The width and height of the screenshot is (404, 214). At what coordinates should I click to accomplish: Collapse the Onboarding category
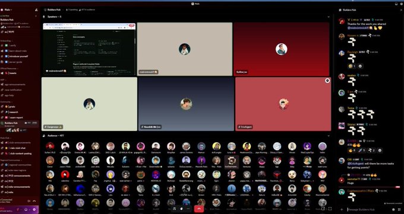click(x=6, y=41)
